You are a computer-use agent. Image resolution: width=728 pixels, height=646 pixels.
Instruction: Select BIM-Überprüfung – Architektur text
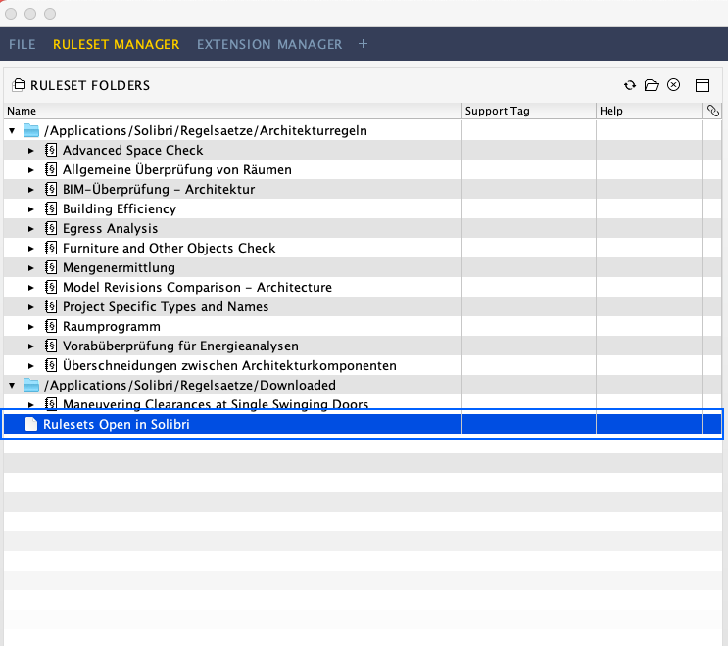pyautogui.click(x=159, y=189)
